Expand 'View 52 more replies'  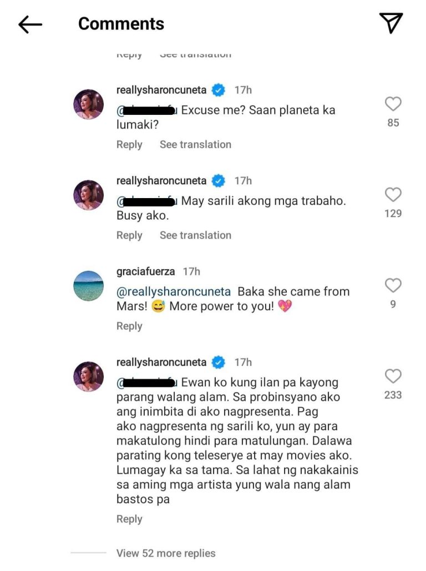[x=166, y=553]
